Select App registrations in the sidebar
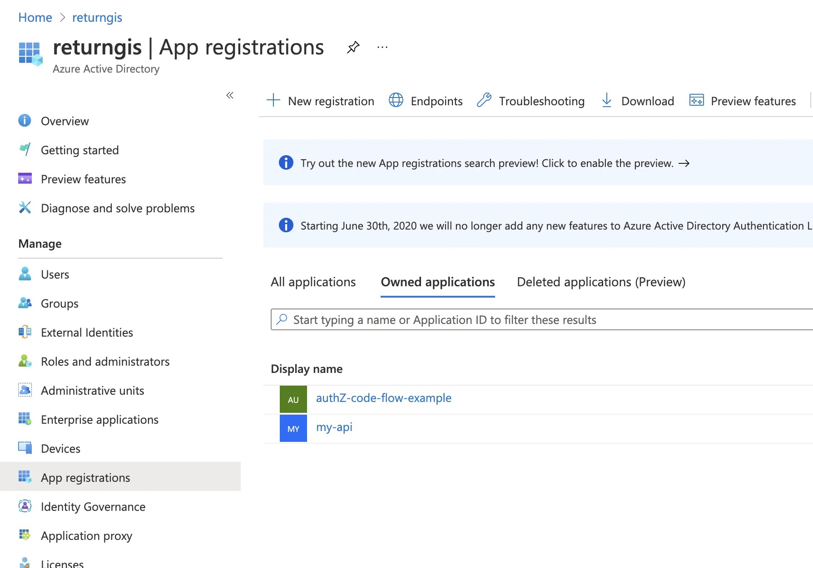The width and height of the screenshot is (813, 568). click(x=120, y=476)
